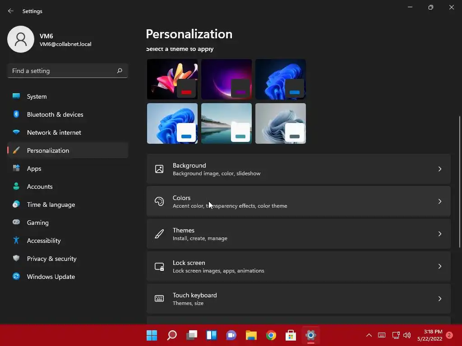Apply the lake landscape light theme
This screenshot has height=346, width=462.
click(226, 123)
